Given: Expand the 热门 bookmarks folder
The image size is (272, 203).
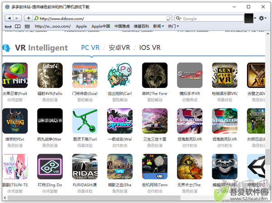Looking at the screenshot, I should pos(173,26).
